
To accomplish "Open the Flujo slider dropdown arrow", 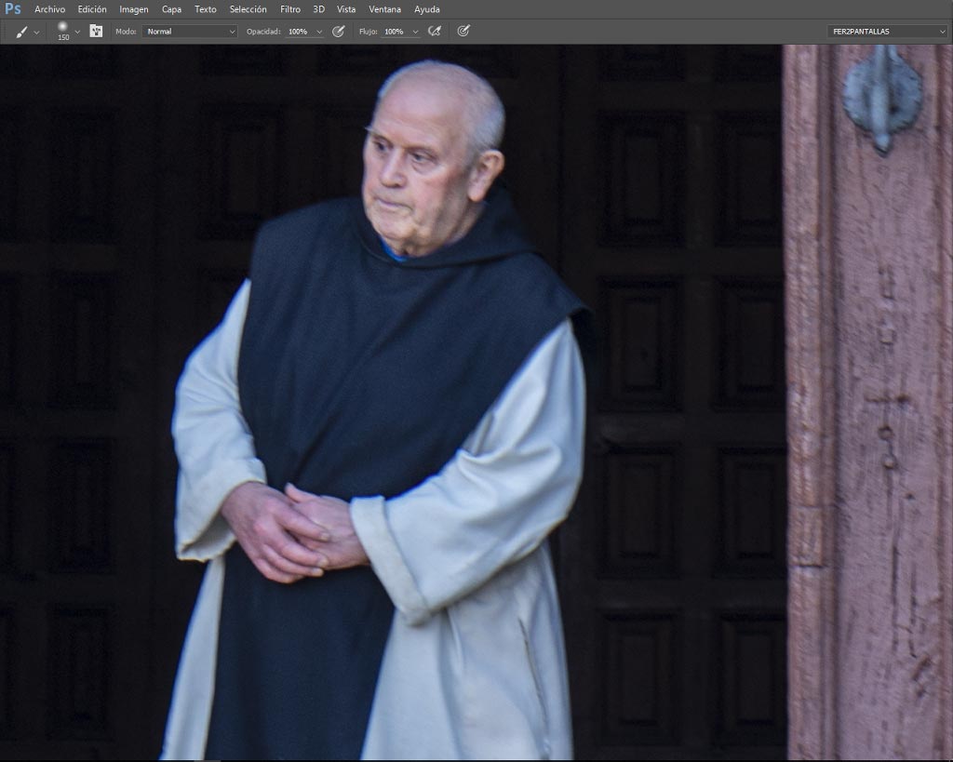I will 415,32.
